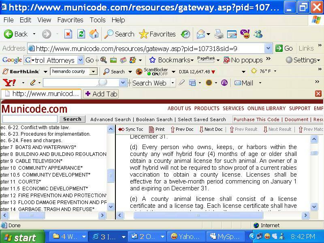This screenshot has height=243, width=324.
Task: Open Yahoo Mail button
Action: pyautogui.click(x=244, y=83)
